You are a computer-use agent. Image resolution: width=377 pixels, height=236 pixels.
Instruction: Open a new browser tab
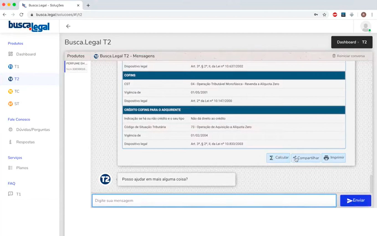(88, 5)
